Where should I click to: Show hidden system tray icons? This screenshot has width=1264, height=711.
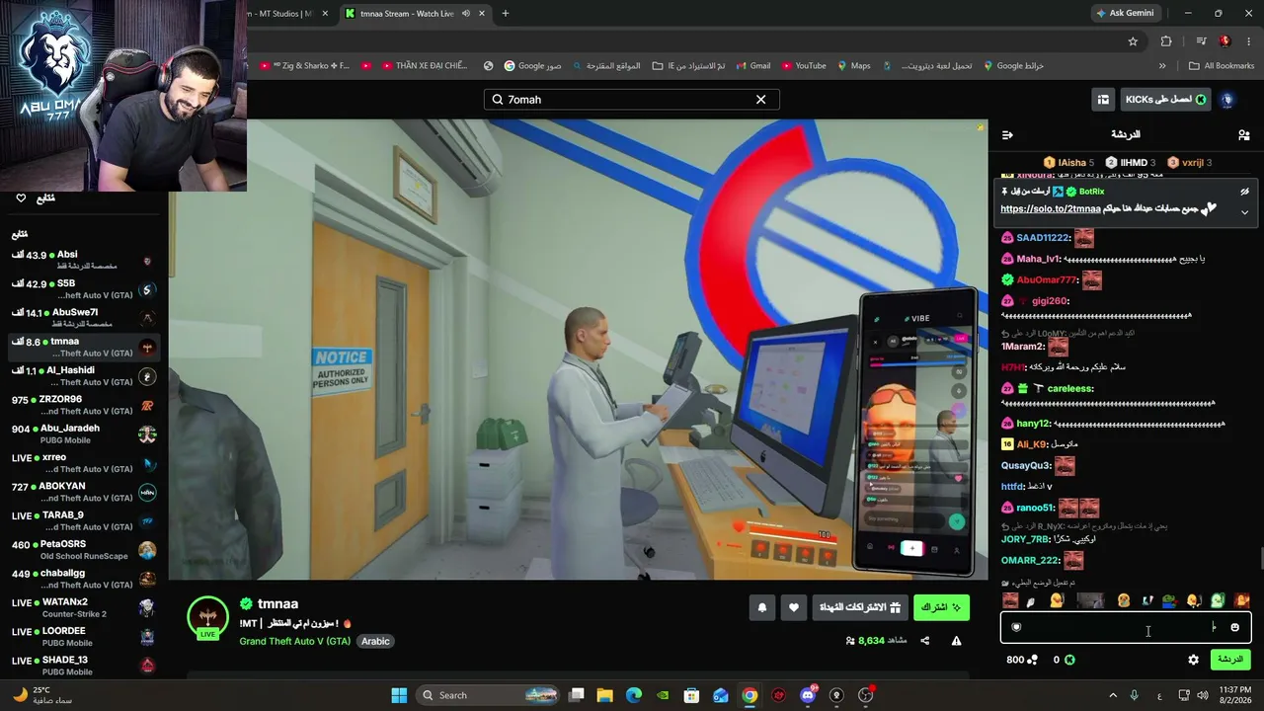tap(1113, 695)
